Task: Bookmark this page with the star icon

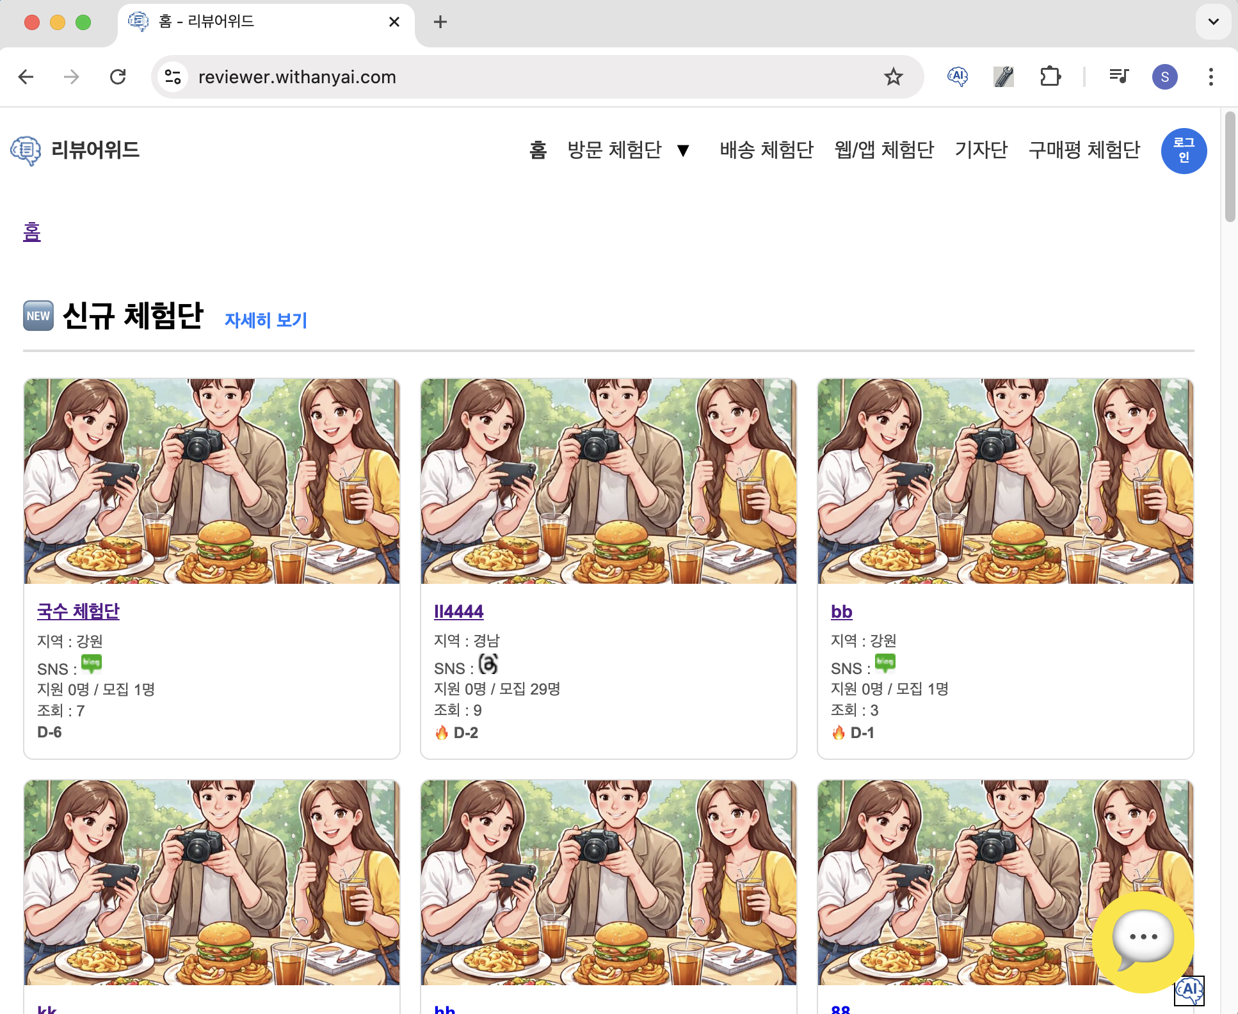Action: click(893, 77)
